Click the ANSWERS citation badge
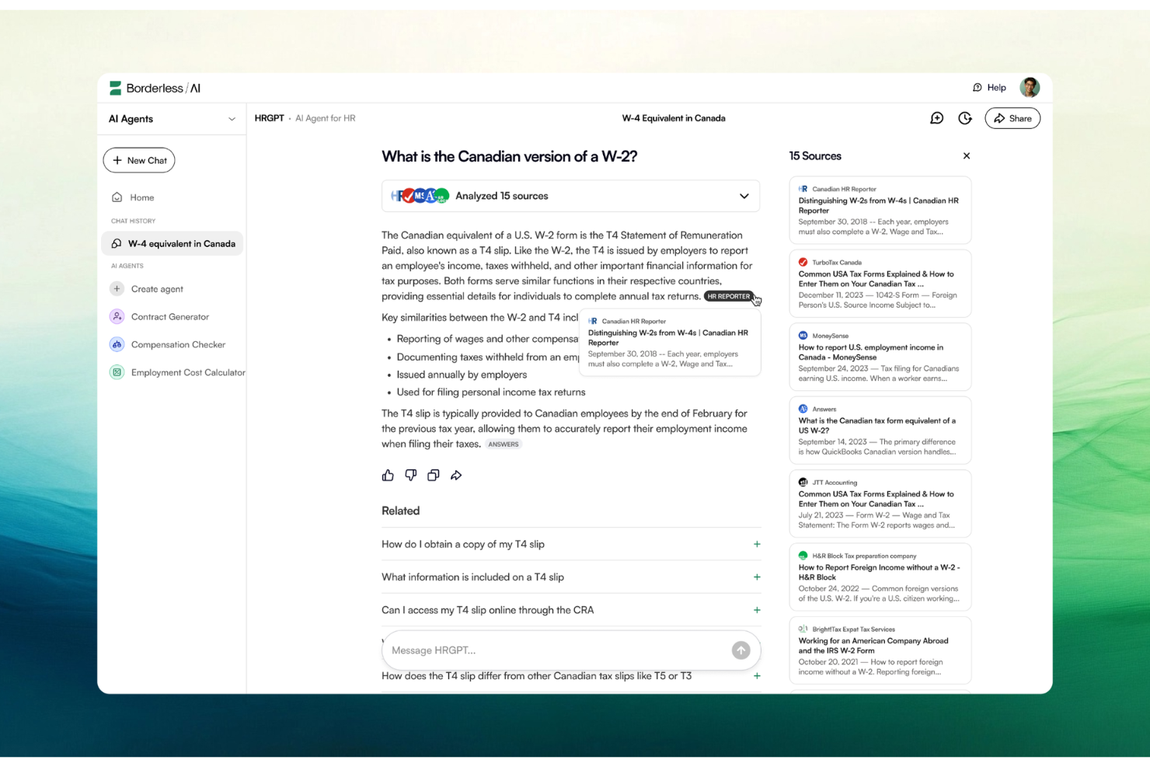This screenshot has height=767, width=1150. 504,445
